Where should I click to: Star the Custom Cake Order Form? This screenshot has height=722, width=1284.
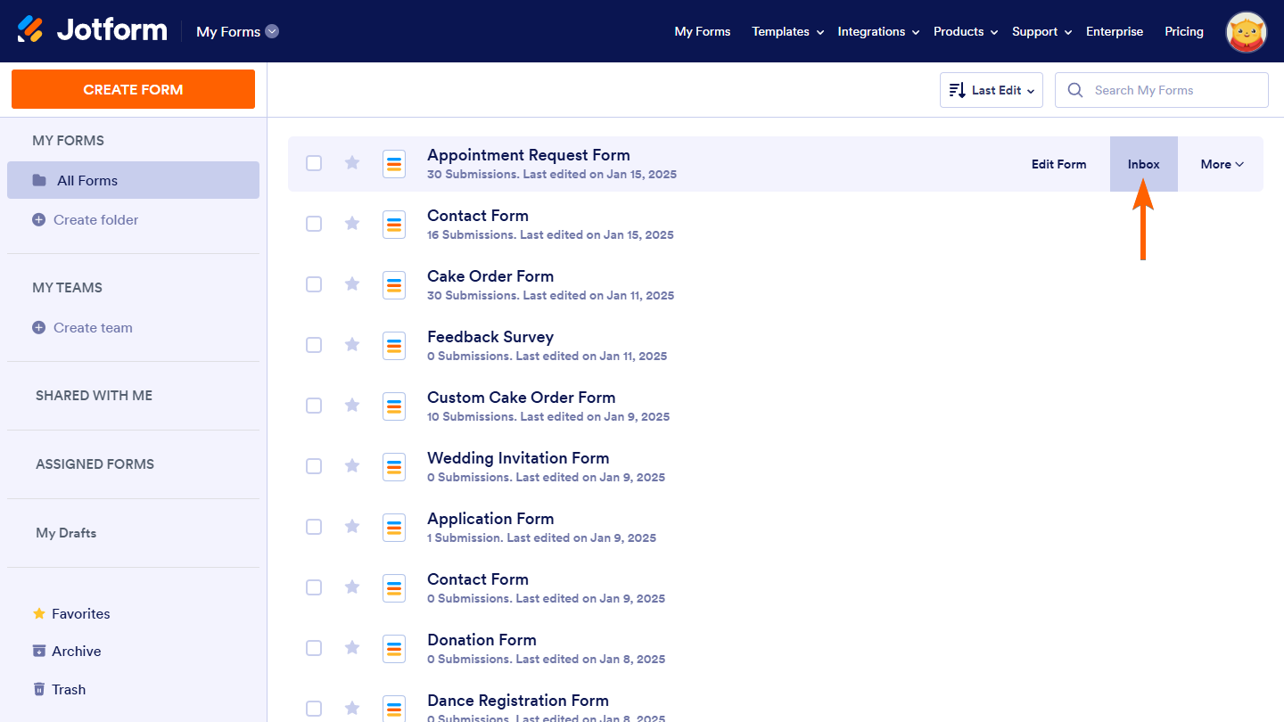point(352,405)
